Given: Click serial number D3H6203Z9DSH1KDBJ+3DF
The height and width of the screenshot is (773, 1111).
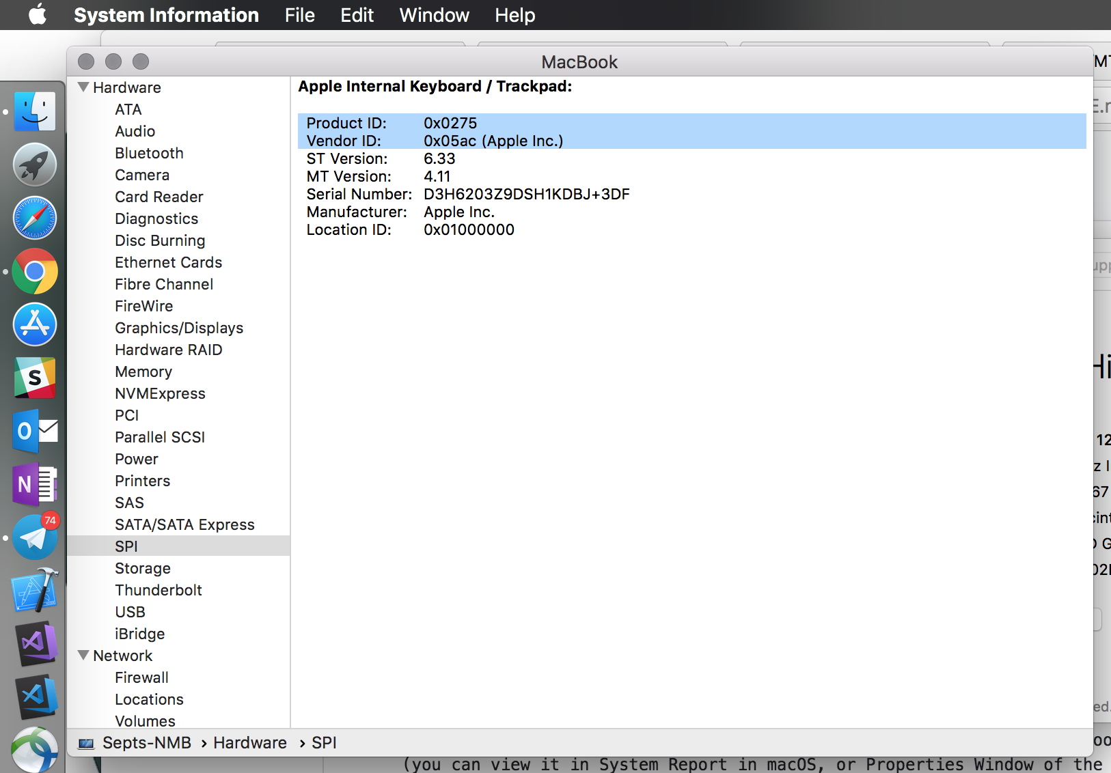Looking at the screenshot, I should 527,194.
